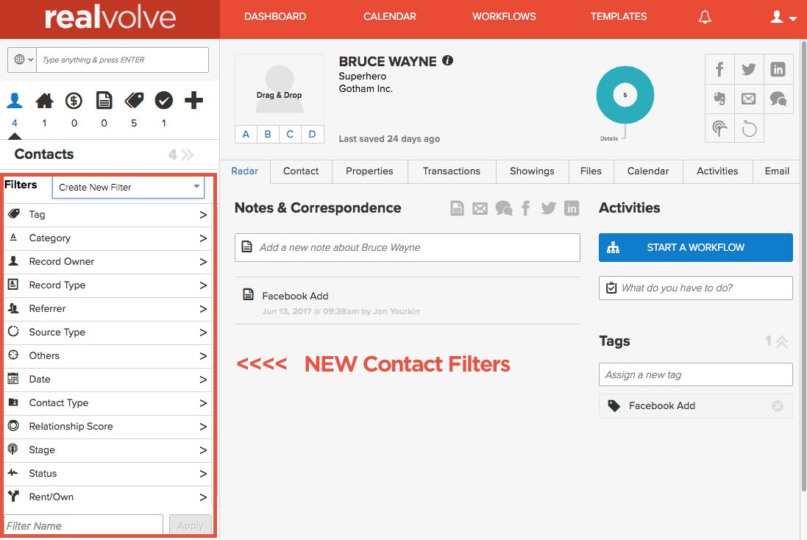Image resolution: width=807 pixels, height=540 pixels.
Task: Expand the Record Owner filter
Action: point(107,262)
